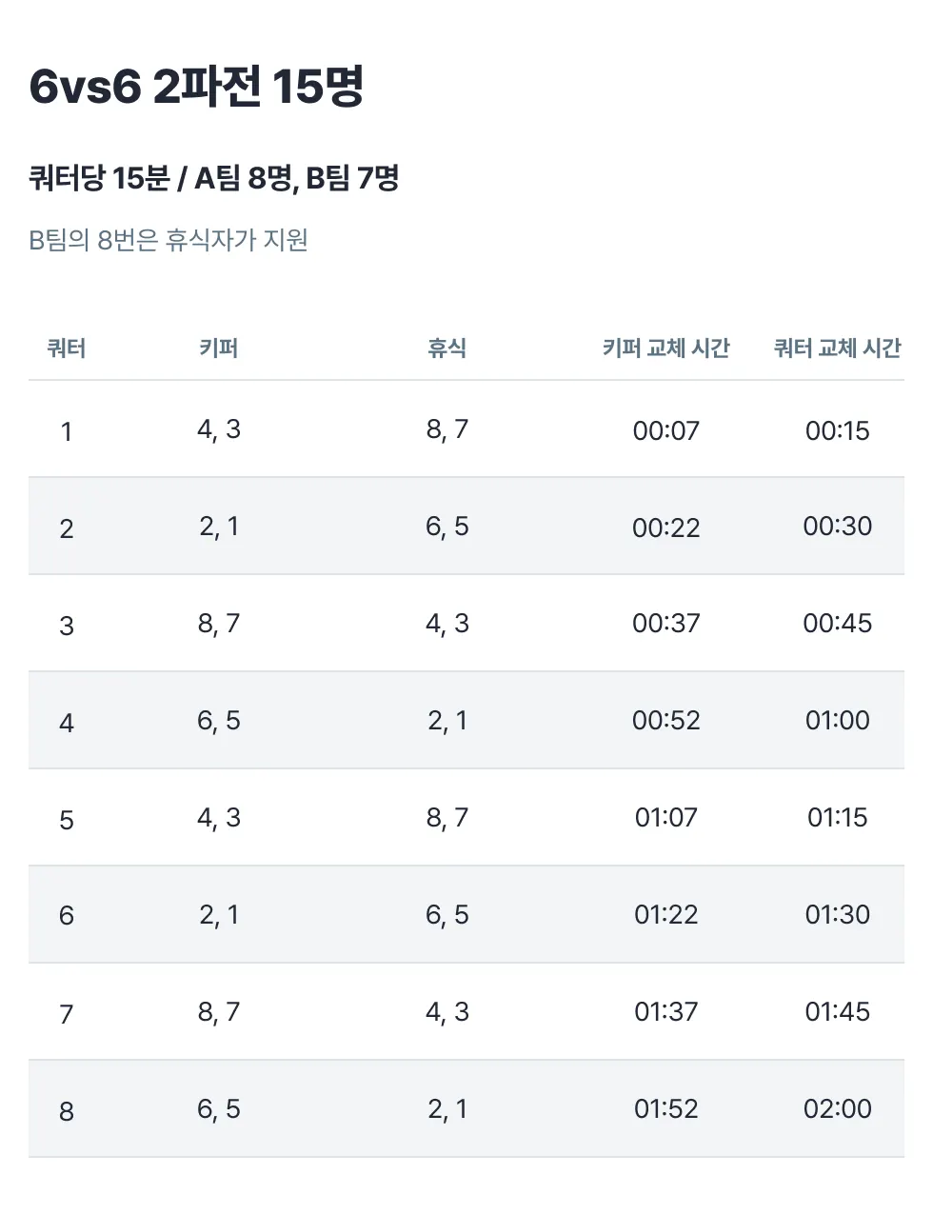Select quarter swap time 02:00
Image resolution: width=933 pixels, height=1215 pixels.
[838, 1109]
